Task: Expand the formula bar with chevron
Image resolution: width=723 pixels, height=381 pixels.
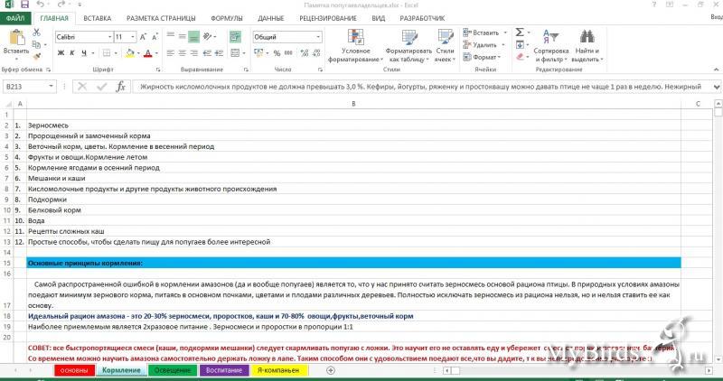Action: click(715, 87)
